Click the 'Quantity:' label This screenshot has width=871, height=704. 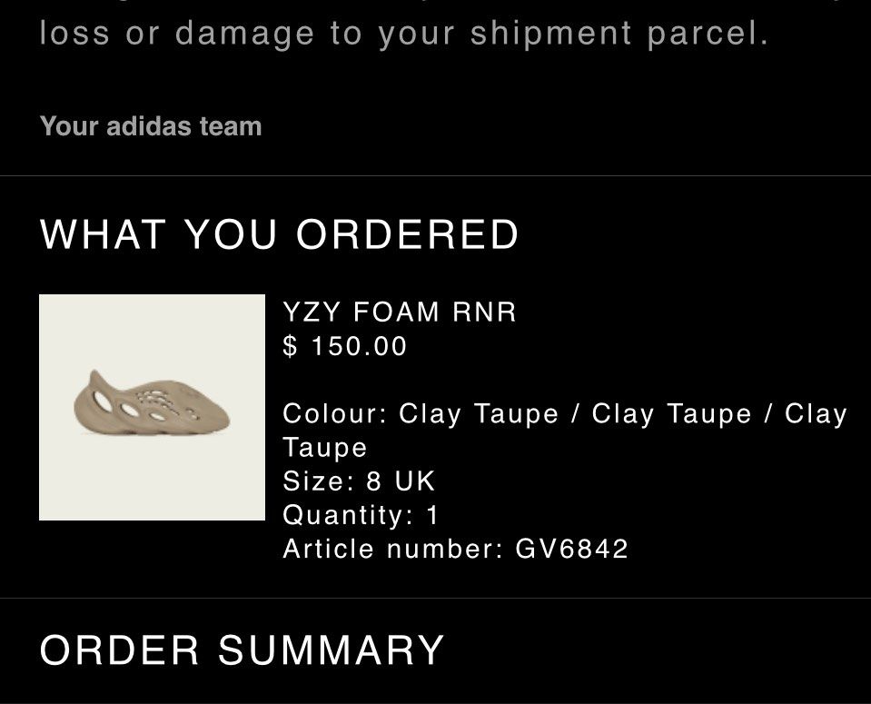coord(348,516)
